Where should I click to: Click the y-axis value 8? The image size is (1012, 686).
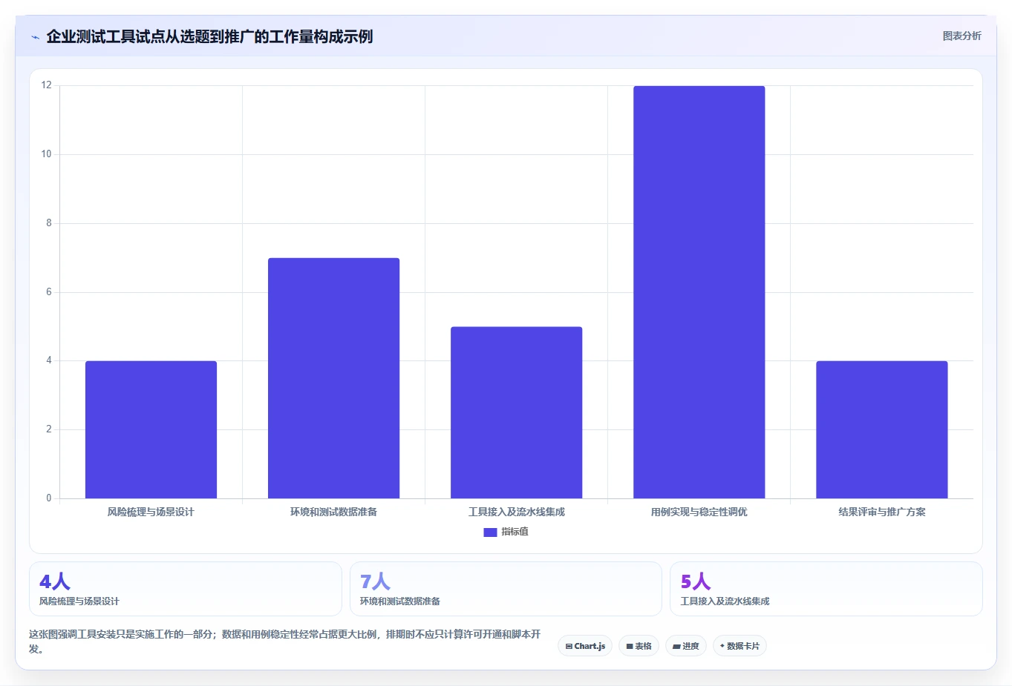(x=49, y=223)
